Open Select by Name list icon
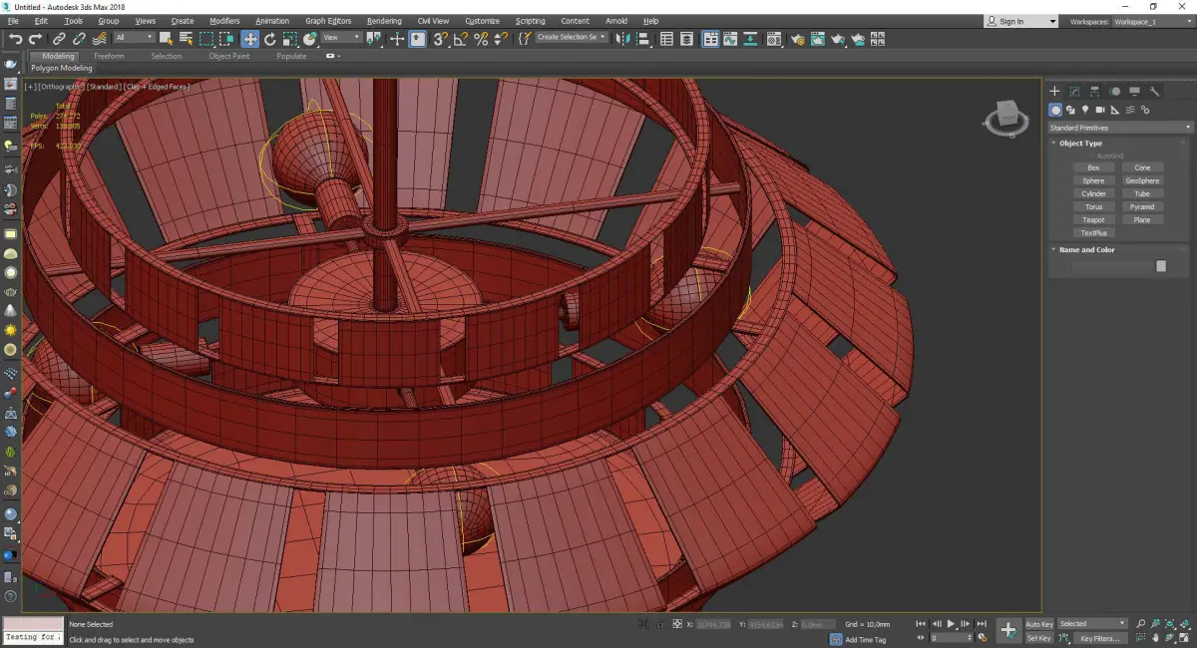Viewport: 1197px width, 648px height. pyautogui.click(x=186, y=39)
